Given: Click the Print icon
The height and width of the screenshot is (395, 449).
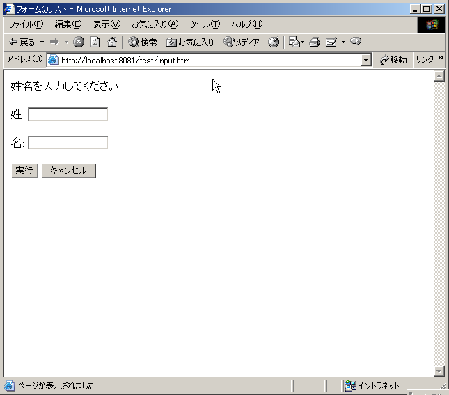Looking at the screenshot, I should click(315, 42).
